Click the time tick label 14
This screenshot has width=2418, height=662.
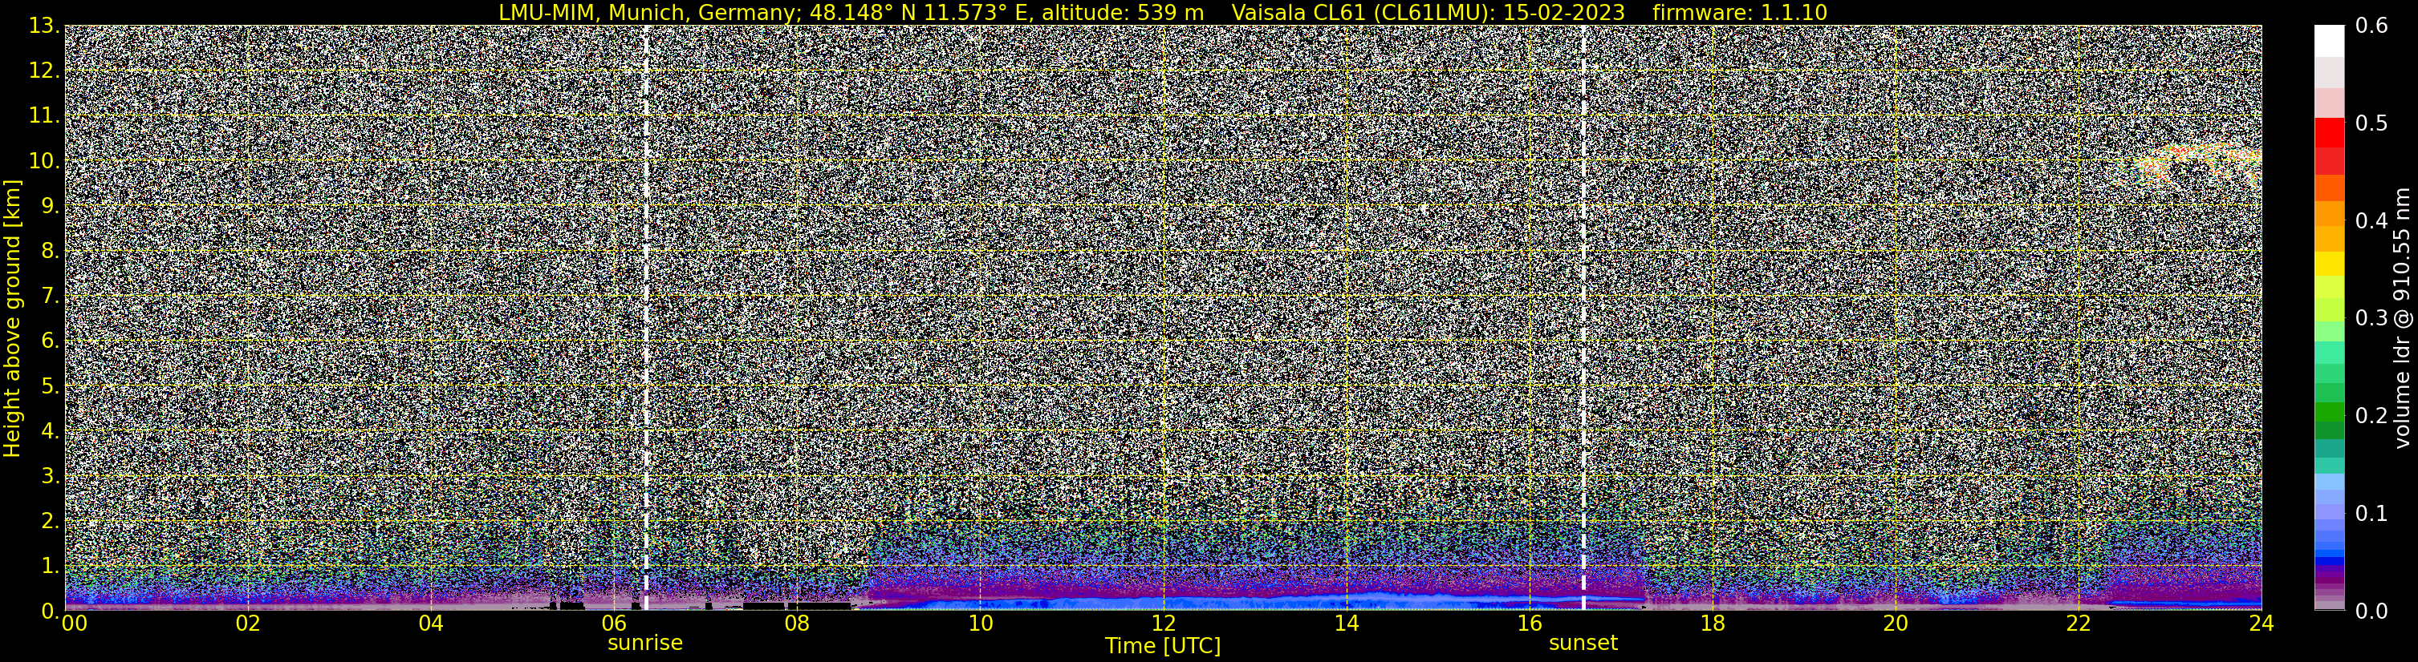pos(1346,624)
